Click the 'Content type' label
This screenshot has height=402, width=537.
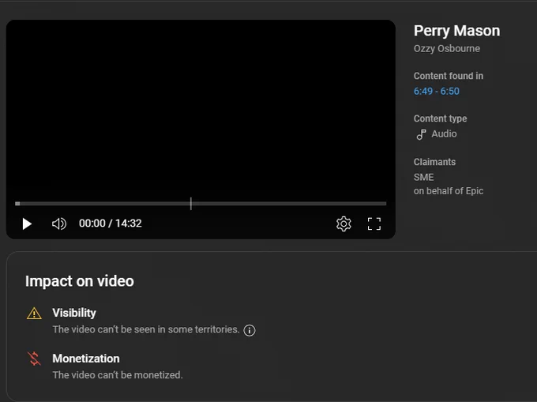(440, 118)
